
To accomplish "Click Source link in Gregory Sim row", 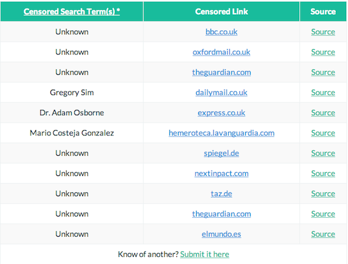I will coord(323,93).
